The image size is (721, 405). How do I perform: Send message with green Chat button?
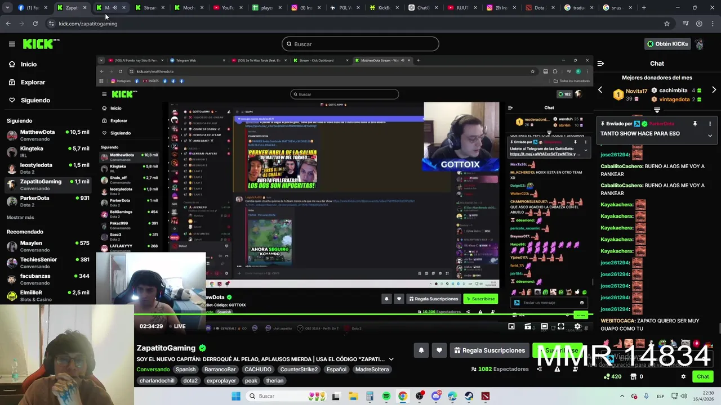703,377
